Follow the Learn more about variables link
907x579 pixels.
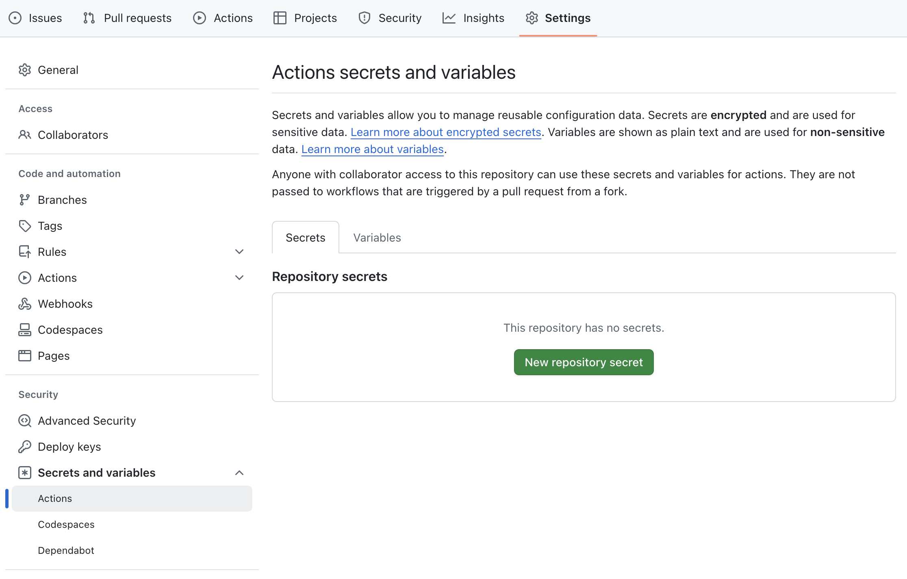372,149
